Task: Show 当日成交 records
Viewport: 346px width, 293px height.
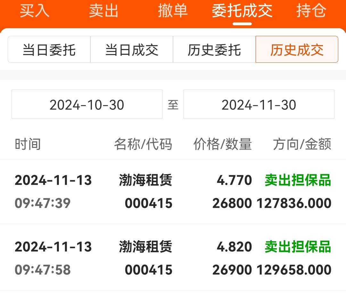Action: click(132, 49)
